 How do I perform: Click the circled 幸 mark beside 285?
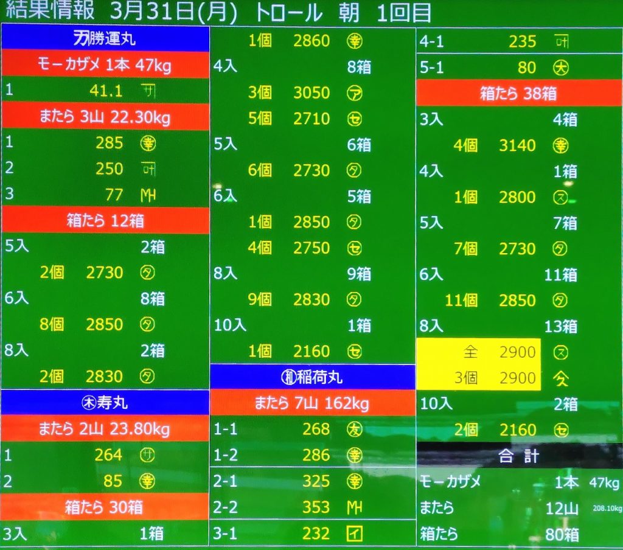click(x=148, y=144)
